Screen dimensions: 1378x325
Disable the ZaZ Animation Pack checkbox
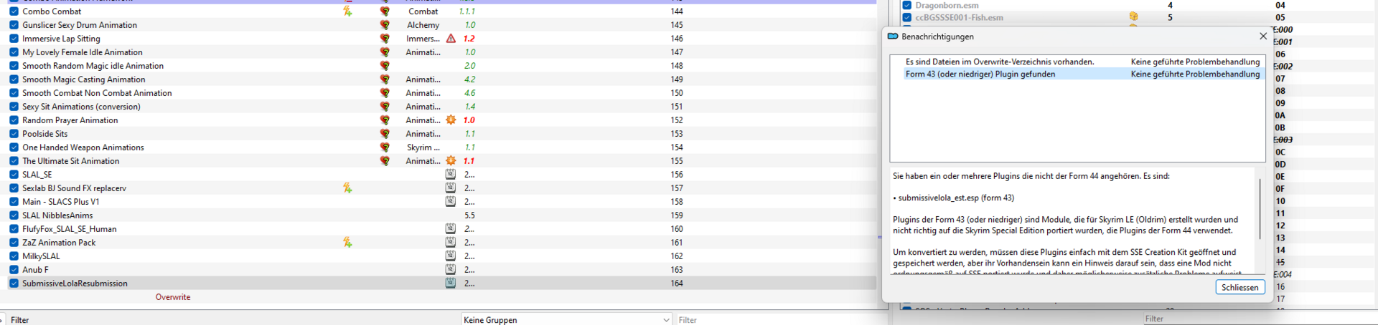[x=14, y=243]
